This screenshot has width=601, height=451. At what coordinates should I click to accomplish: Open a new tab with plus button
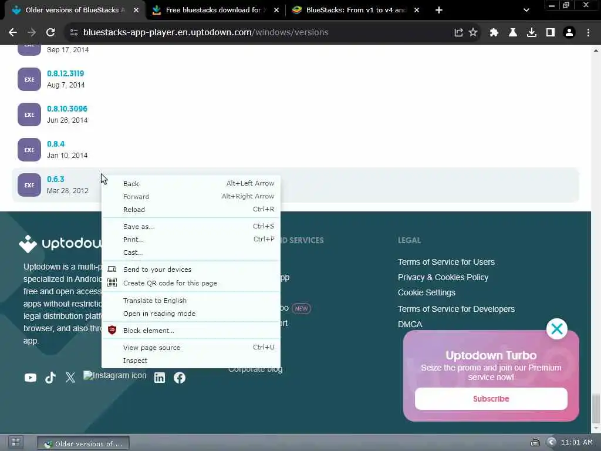pos(439,10)
